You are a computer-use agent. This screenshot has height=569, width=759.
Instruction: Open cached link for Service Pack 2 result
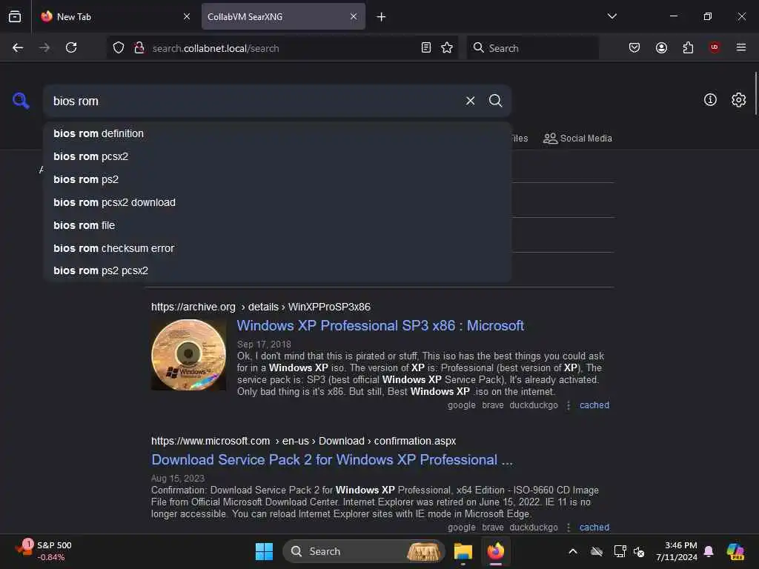pos(594,528)
